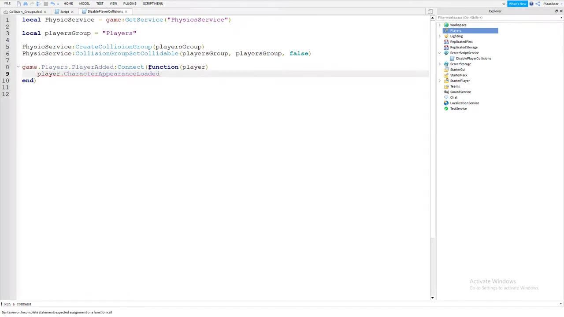Select Teams in the Explorer tree
This screenshot has height=317, width=564.
tap(455, 86)
